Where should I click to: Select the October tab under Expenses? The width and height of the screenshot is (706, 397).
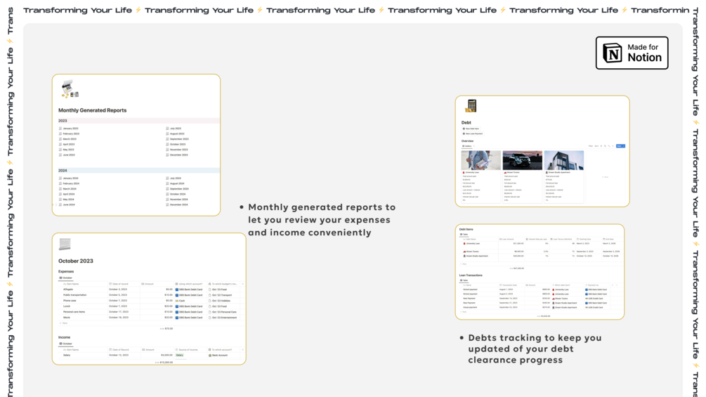pyautogui.click(x=66, y=278)
